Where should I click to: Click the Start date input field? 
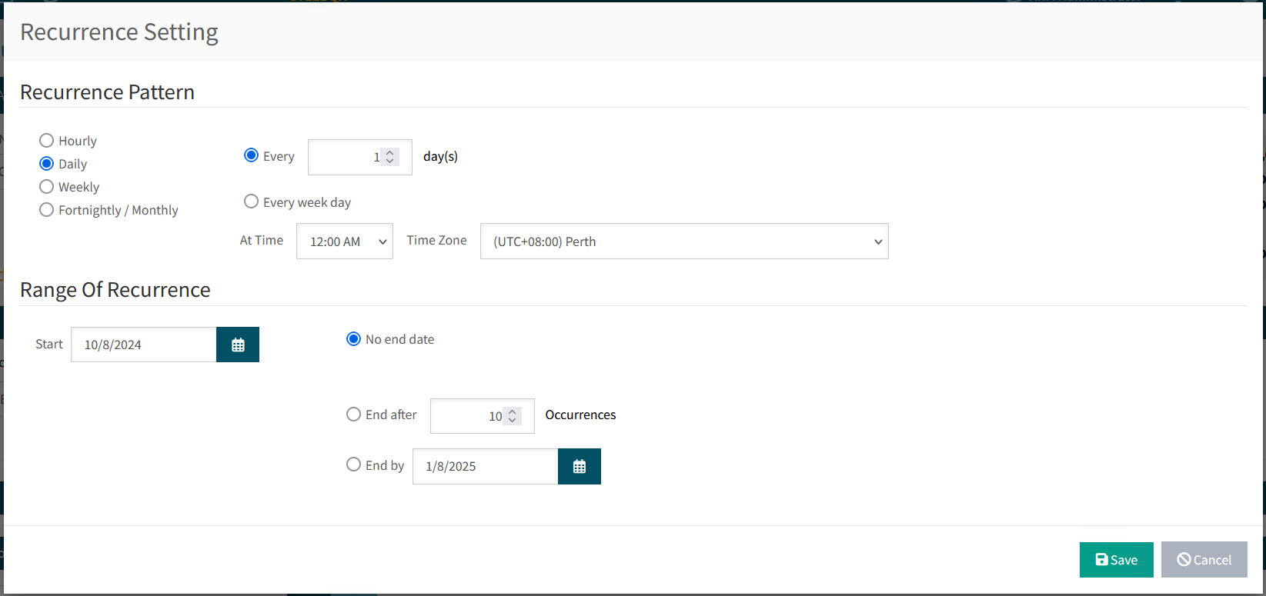pyautogui.click(x=144, y=345)
